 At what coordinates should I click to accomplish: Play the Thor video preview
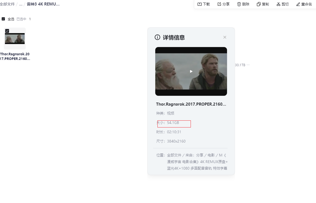pyautogui.click(x=191, y=71)
